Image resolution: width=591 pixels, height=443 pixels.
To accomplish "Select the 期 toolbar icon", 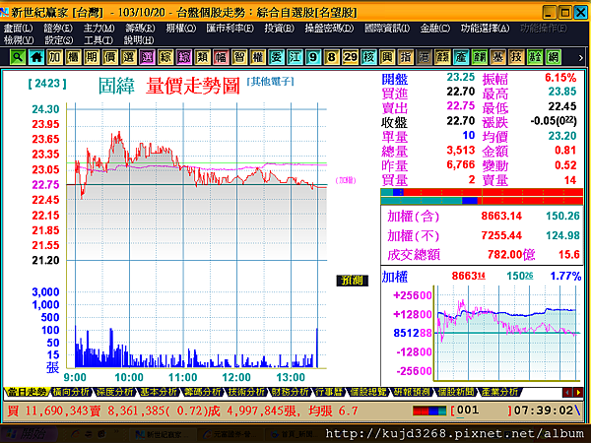I will coord(92,57).
